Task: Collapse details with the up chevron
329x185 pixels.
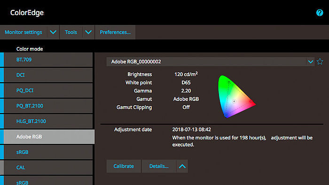Action: [x=182, y=166]
